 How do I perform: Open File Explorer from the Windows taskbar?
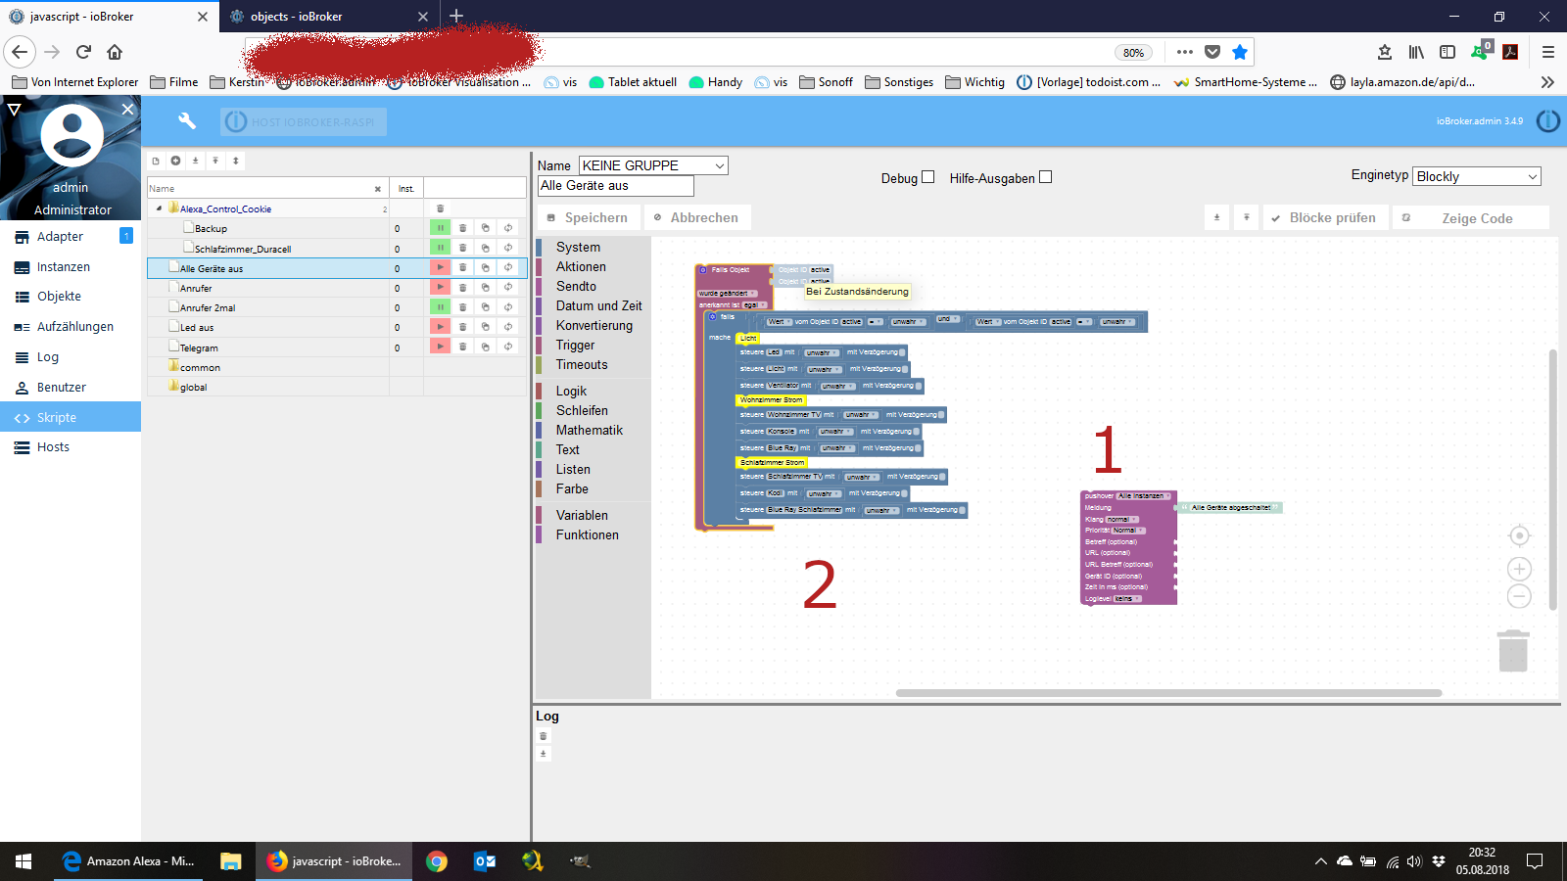[231, 861]
